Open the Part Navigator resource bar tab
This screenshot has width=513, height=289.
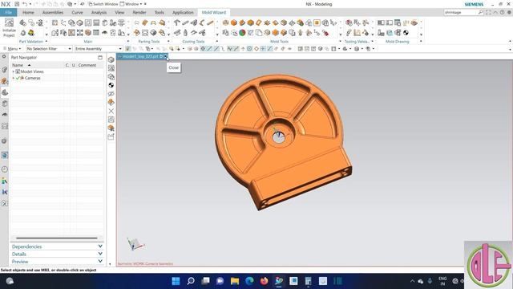click(5, 92)
